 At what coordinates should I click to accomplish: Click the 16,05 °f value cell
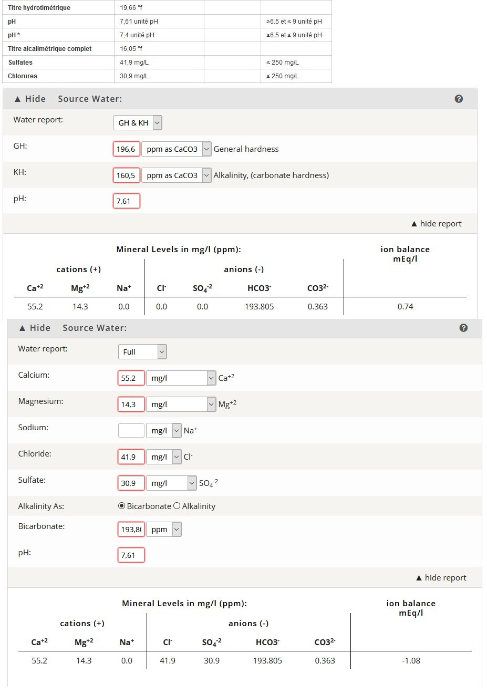coord(159,48)
